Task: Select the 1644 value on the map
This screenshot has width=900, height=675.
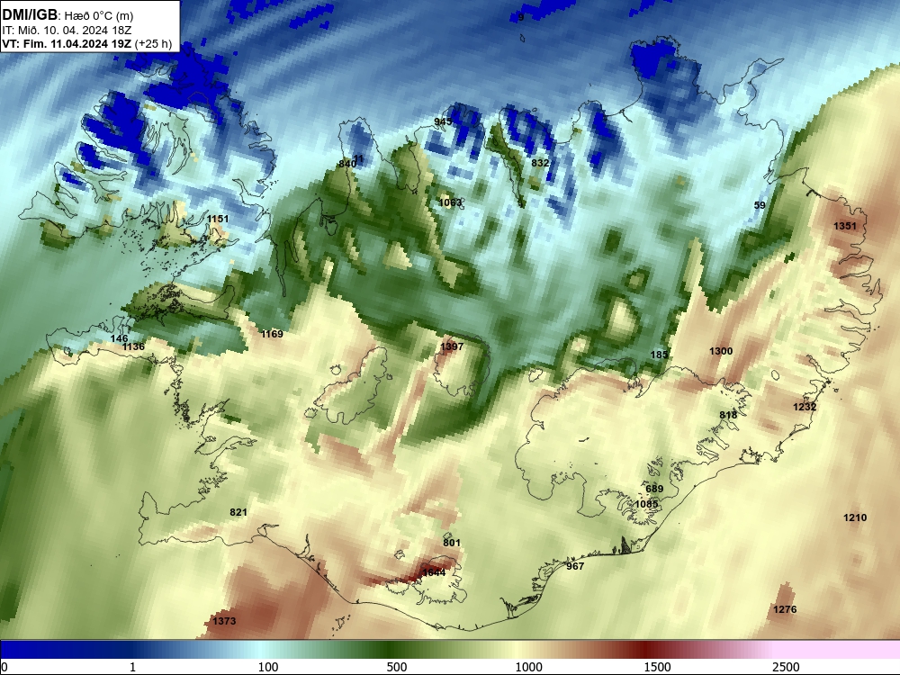Action: pos(434,572)
